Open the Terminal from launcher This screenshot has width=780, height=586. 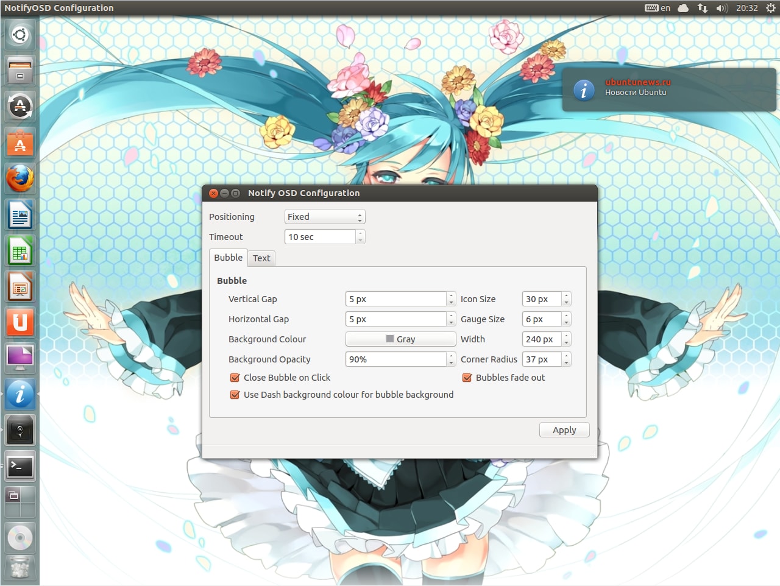20,466
